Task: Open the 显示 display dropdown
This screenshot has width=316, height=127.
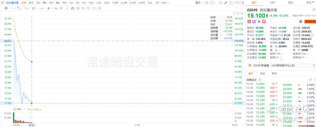Action: (199, 3)
